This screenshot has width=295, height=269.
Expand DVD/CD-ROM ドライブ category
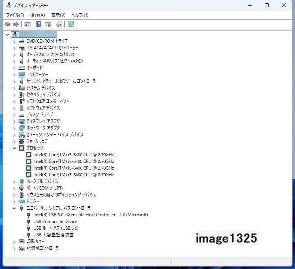pos(14,42)
